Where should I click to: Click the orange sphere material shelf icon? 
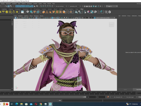43,12
